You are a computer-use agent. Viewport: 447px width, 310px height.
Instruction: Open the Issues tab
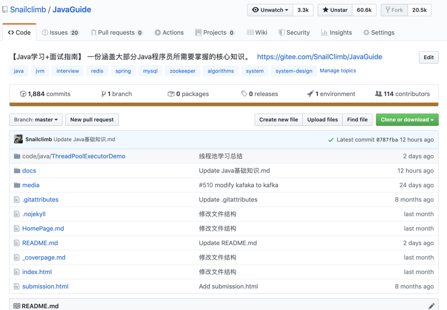click(x=60, y=32)
